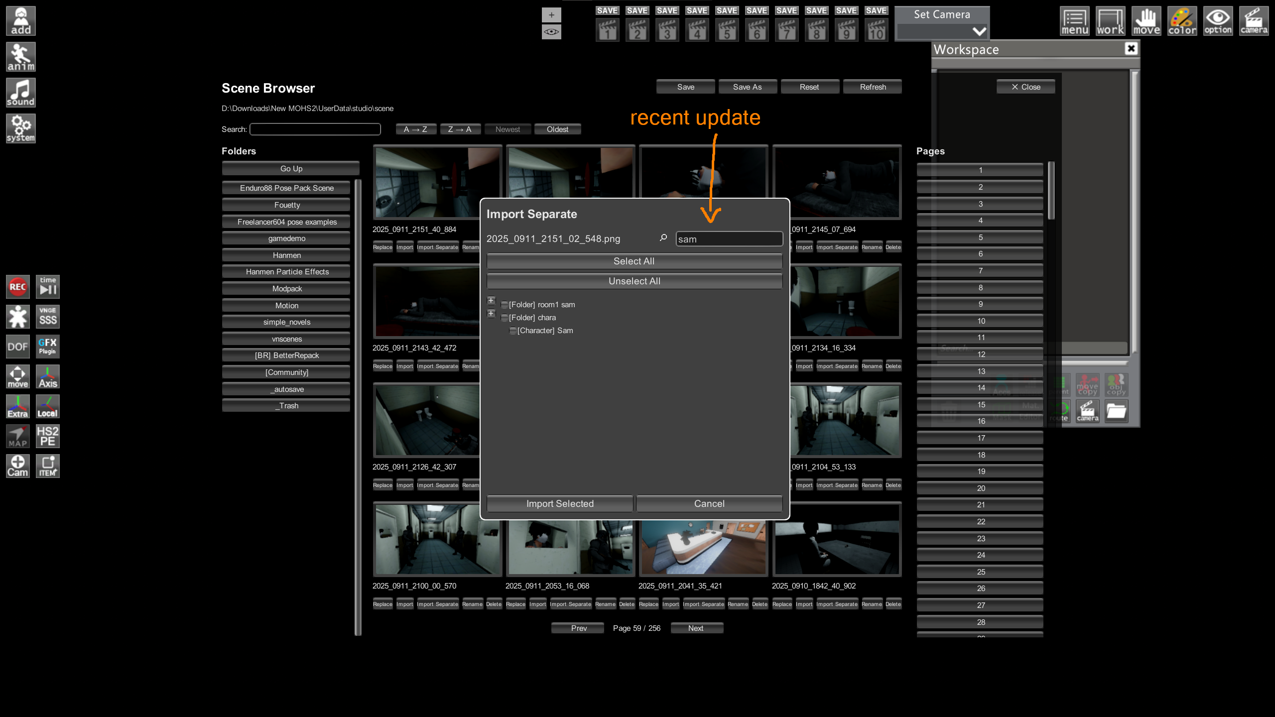Expand the [Folder] room1 sam tree node

point(491,300)
